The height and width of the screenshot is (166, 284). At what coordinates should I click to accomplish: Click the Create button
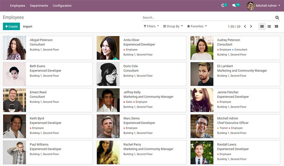(x=11, y=27)
